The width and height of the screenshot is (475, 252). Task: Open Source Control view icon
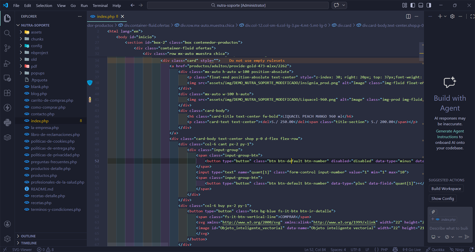7,48
